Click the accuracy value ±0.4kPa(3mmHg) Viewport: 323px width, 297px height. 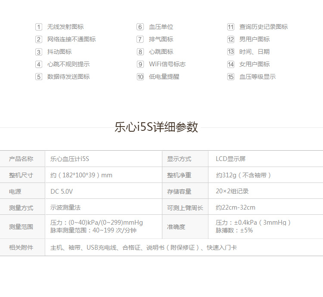click(262, 223)
